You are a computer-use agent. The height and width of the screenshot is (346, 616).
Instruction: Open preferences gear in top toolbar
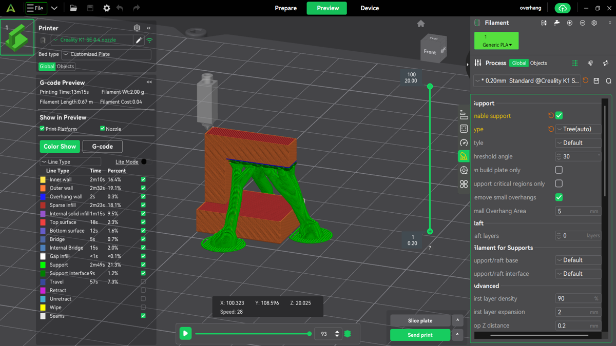(x=107, y=8)
